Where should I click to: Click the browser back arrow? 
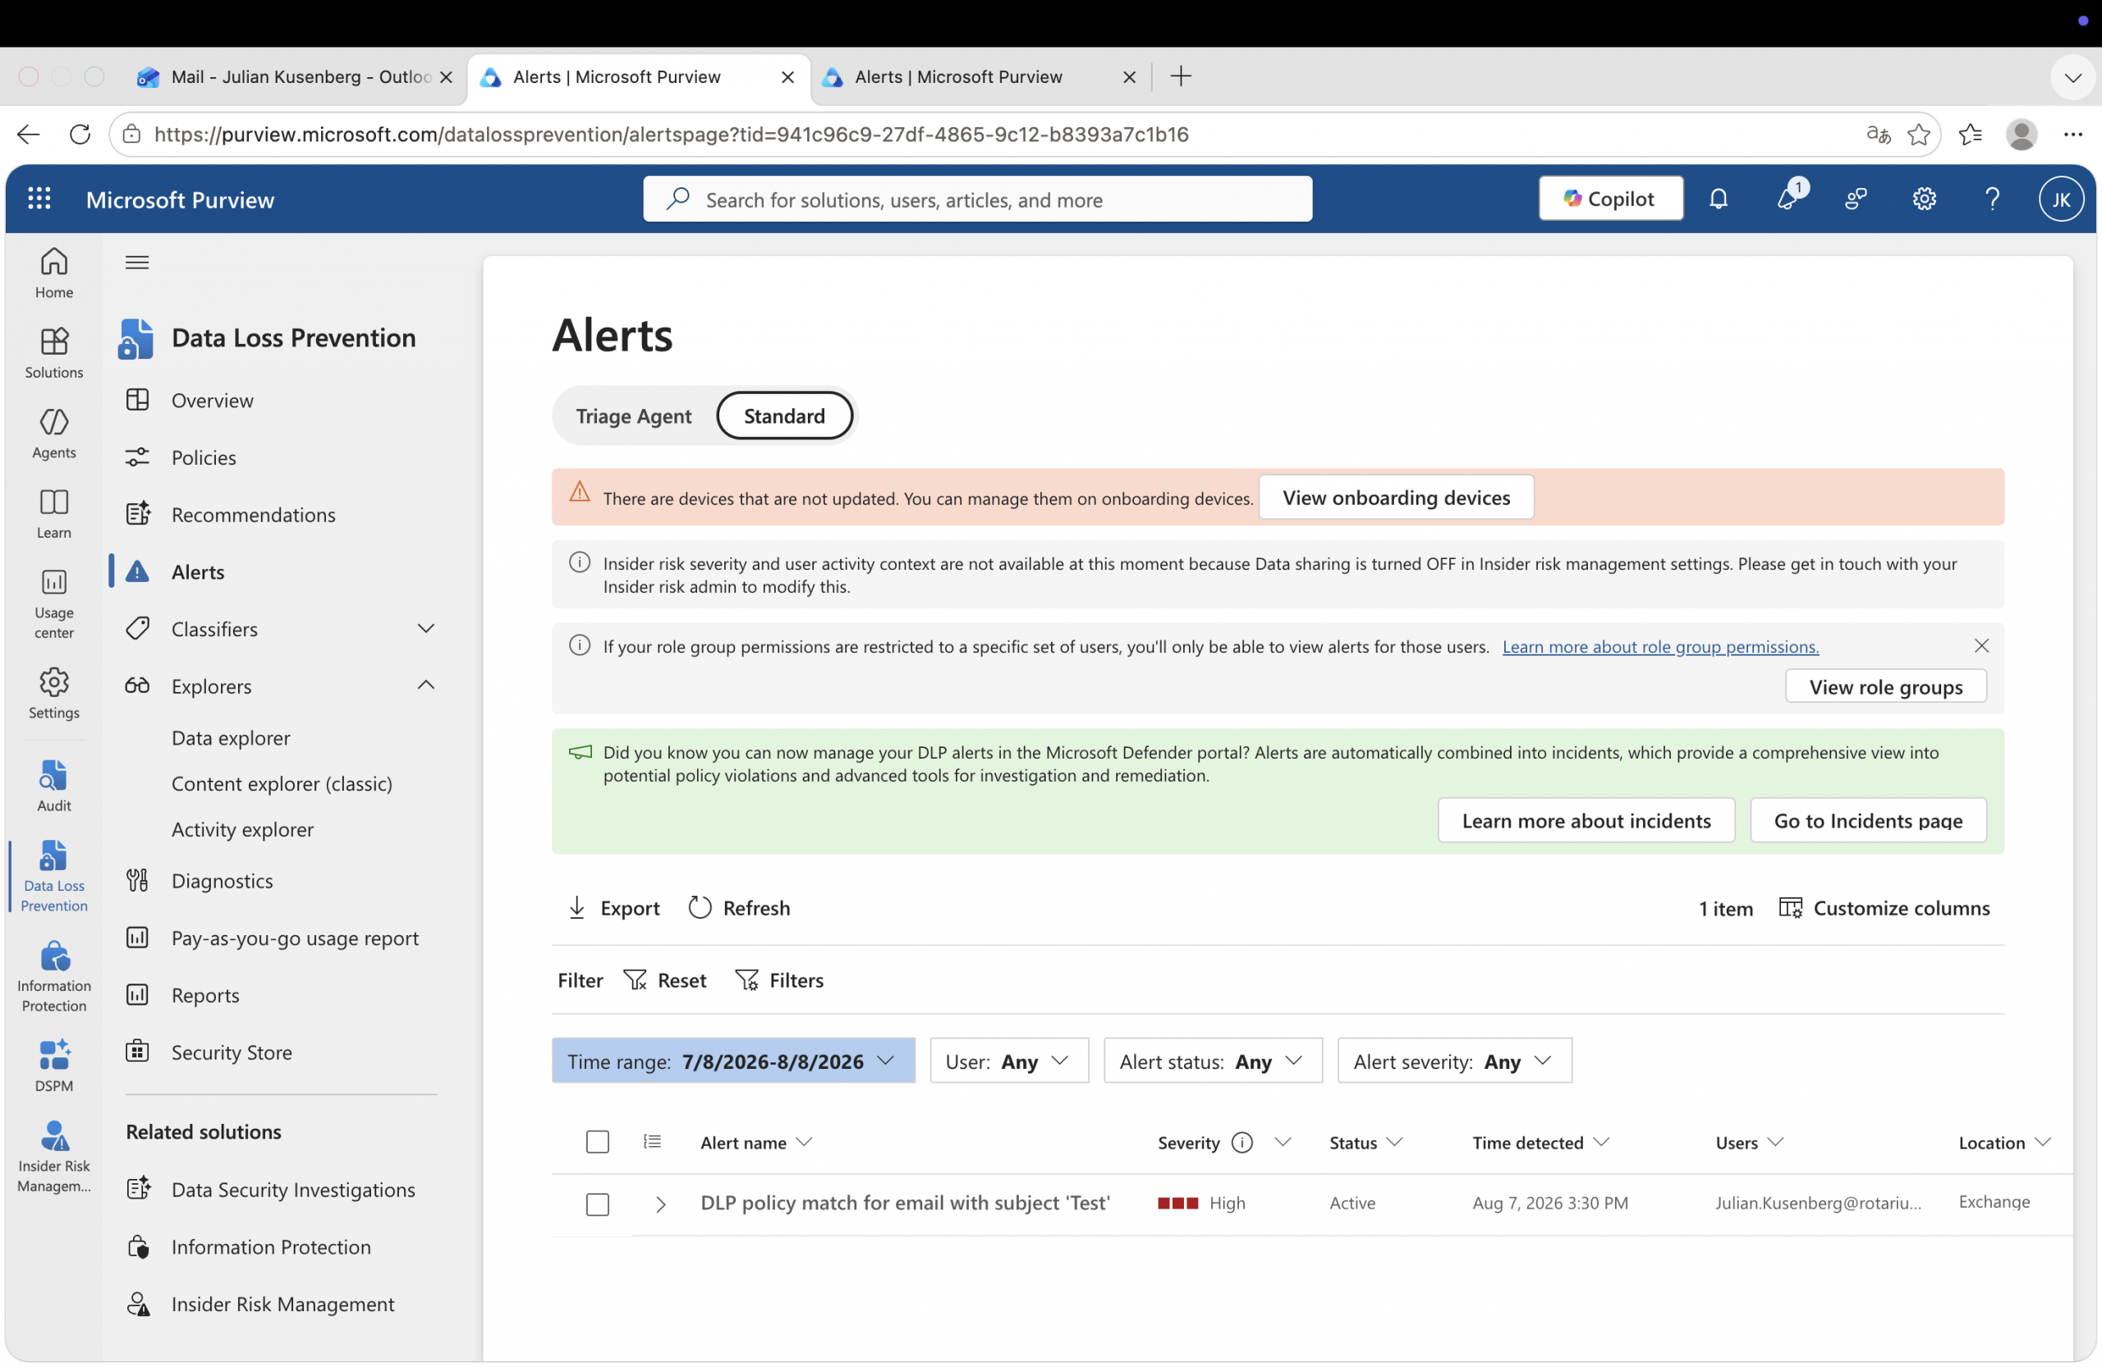pyautogui.click(x=29, y=134)
